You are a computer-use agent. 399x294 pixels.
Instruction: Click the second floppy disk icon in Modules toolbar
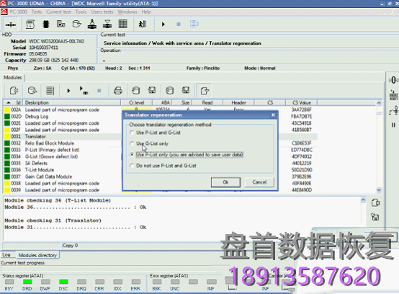coord(186,90)
